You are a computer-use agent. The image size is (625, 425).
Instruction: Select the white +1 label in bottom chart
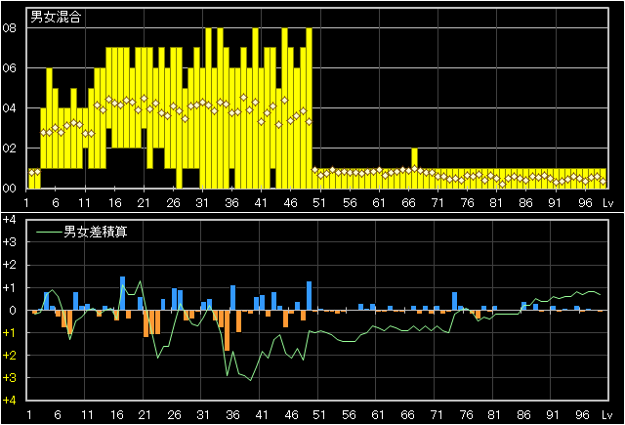click(x=9, y=287)
